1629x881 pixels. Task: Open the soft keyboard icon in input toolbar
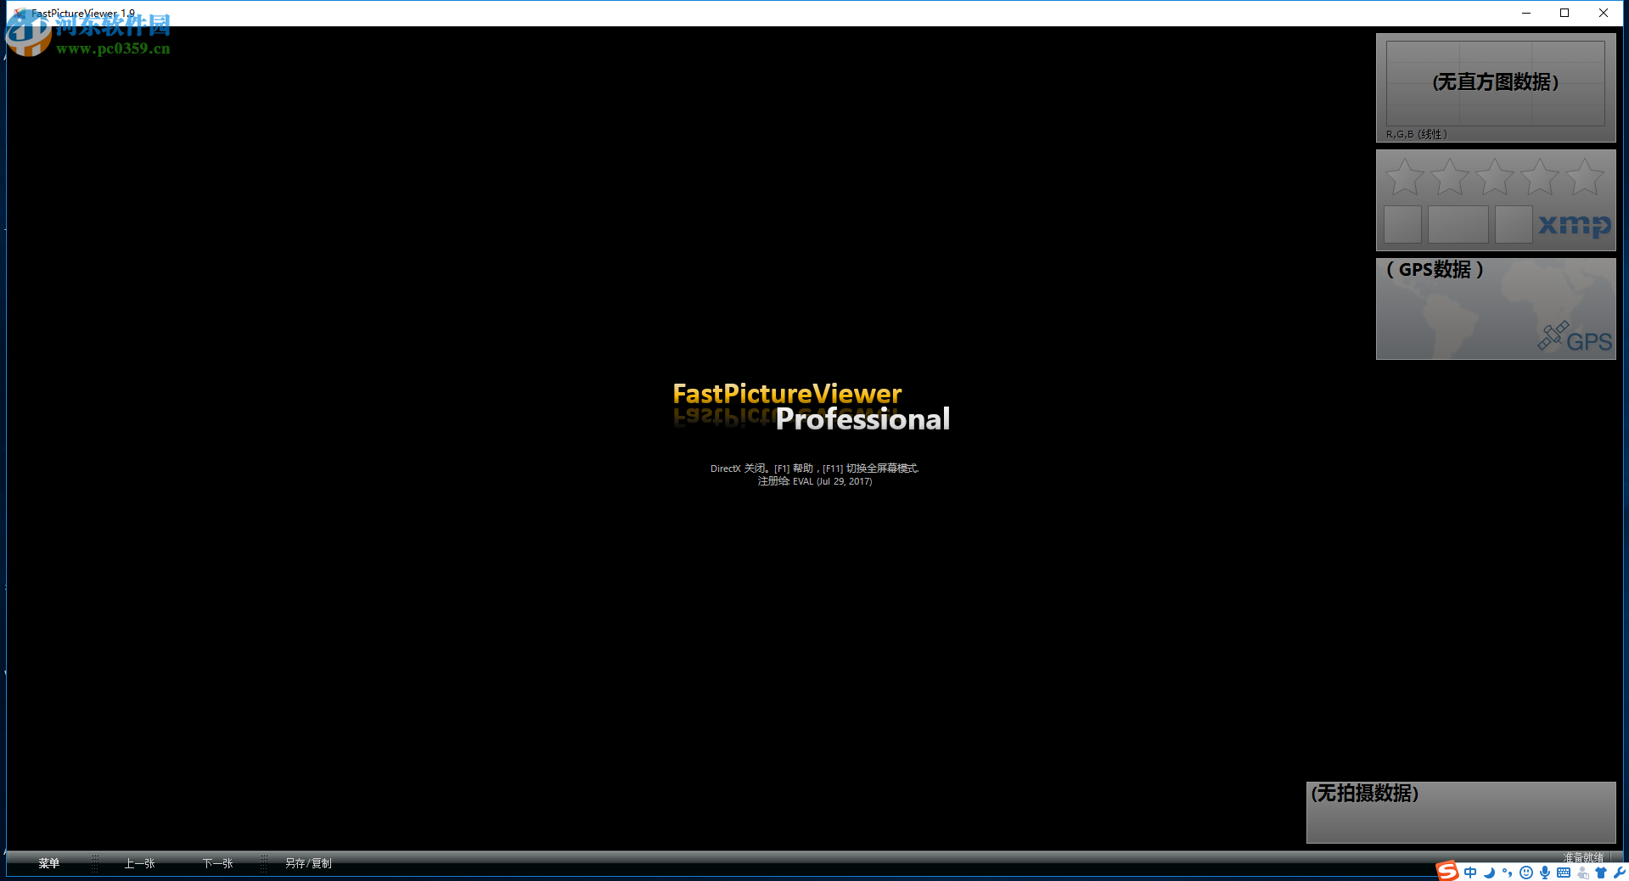(x=1564, y=872)
